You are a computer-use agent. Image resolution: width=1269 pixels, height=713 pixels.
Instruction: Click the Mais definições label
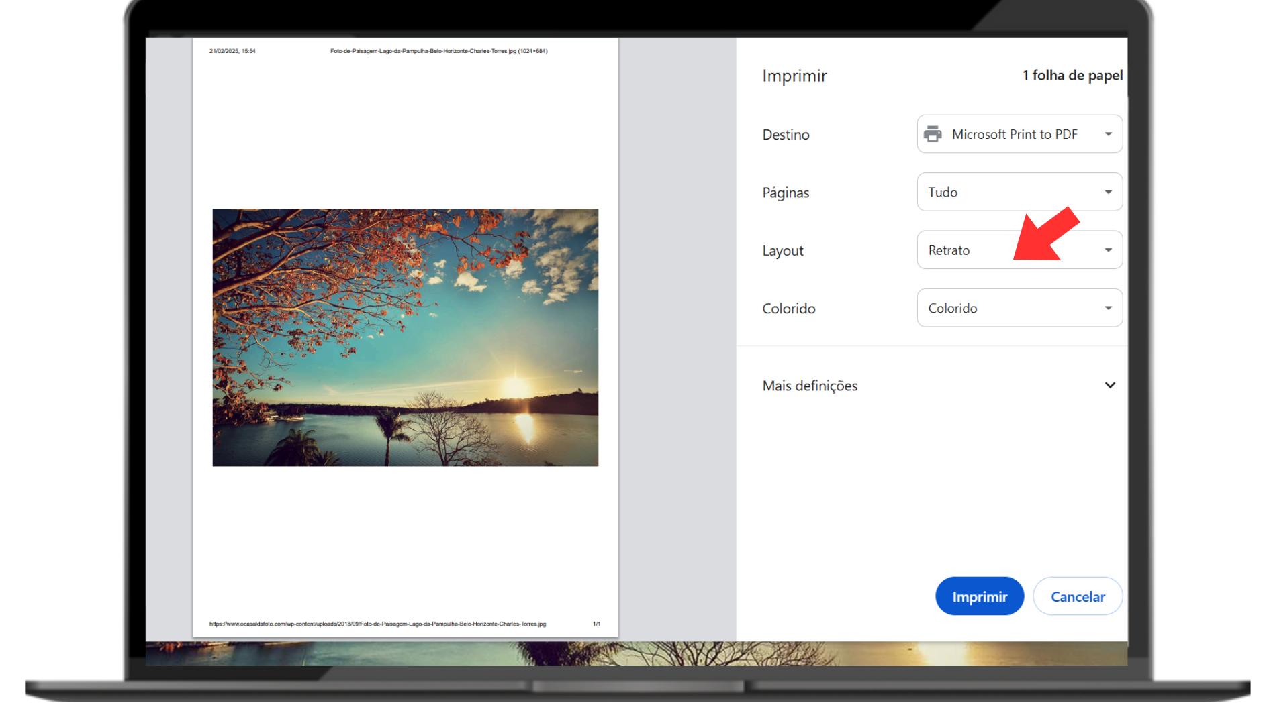pyautogui.click(x=810, y=386)
